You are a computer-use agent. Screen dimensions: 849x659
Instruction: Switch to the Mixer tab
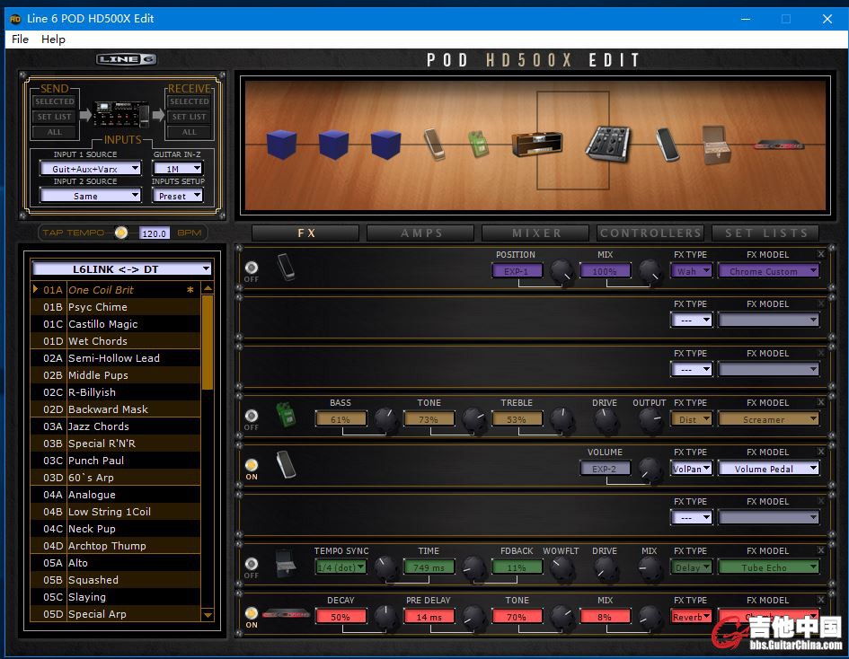[x=535, y=233]
